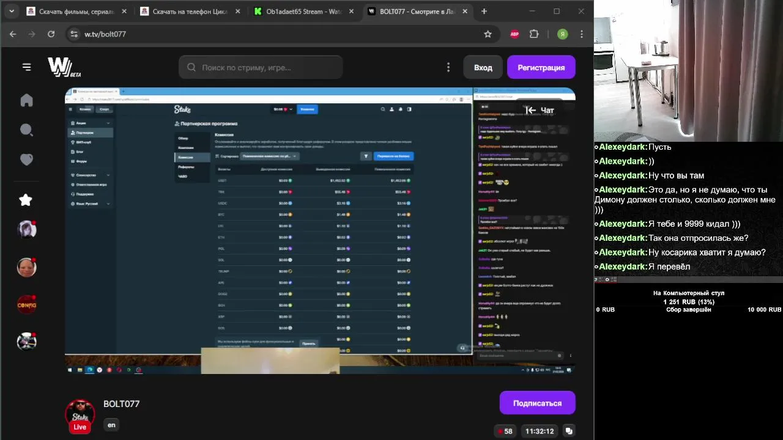Open the ABP extension icon
The image size is (783, 440).
[x=514, y=34]
